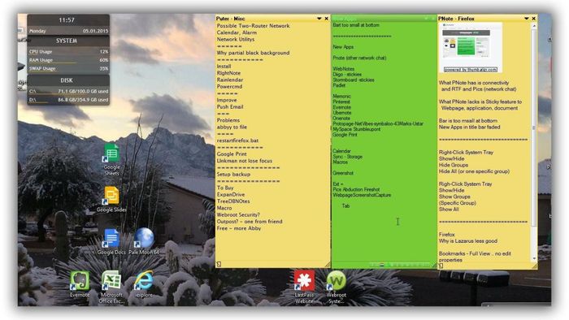Viewport: 569px width, 320px height.
Task: Click 'abbyy to file' line
Action: pos(232,128)
